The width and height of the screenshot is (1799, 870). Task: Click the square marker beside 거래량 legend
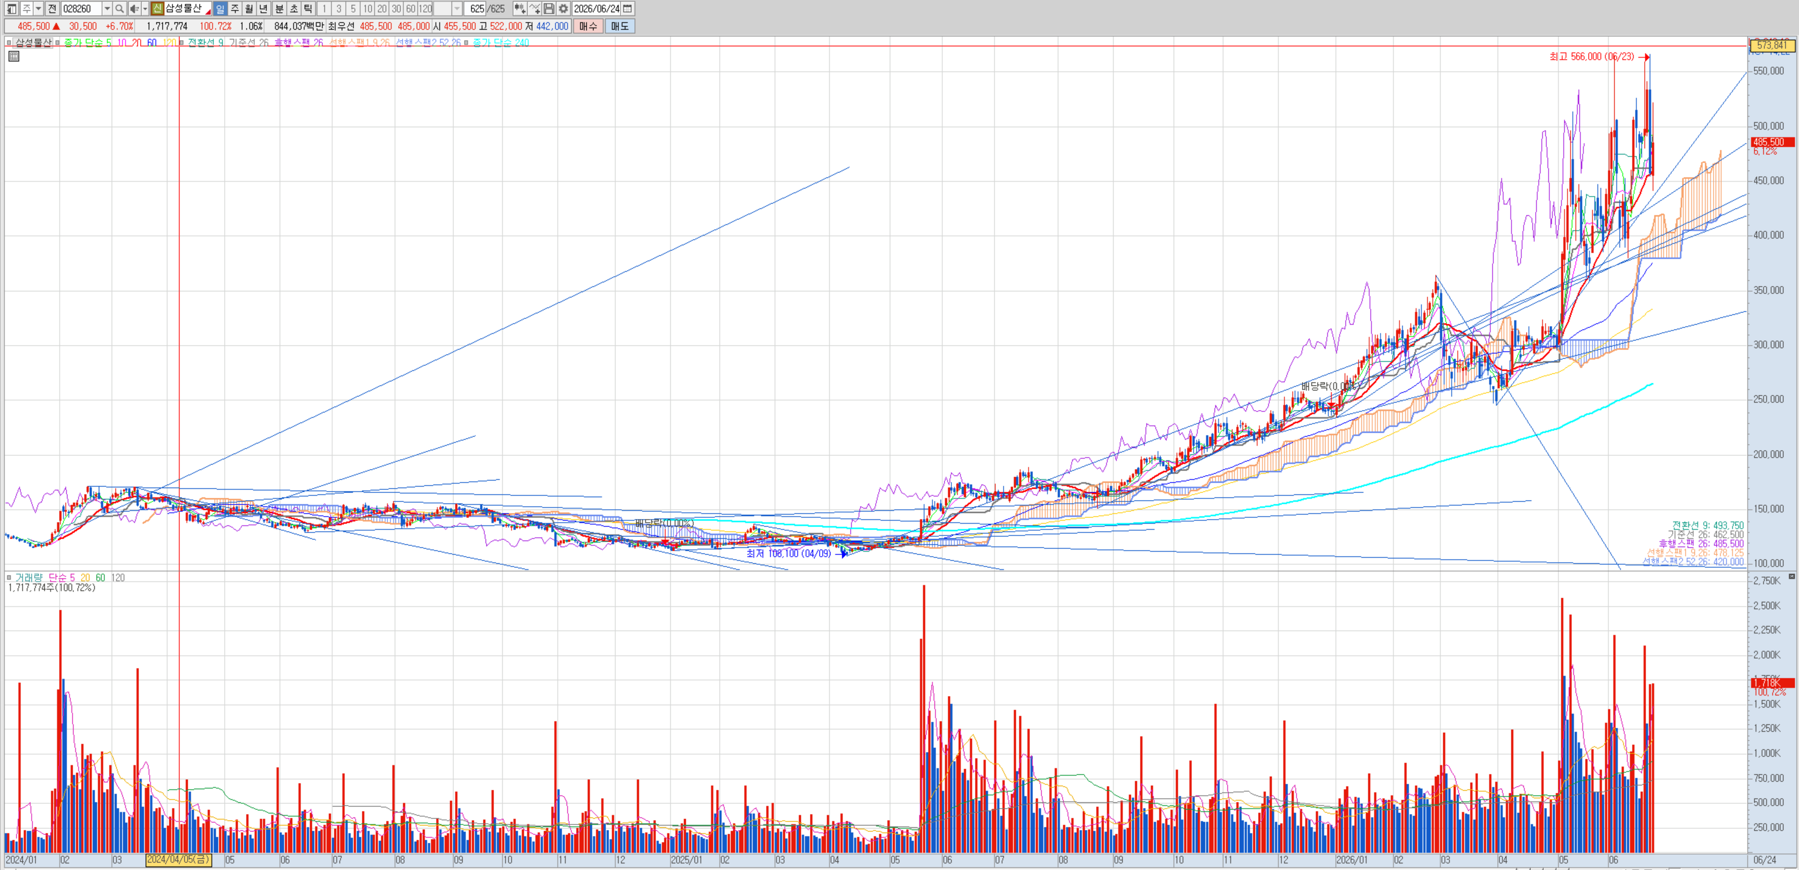pos(9,577)
